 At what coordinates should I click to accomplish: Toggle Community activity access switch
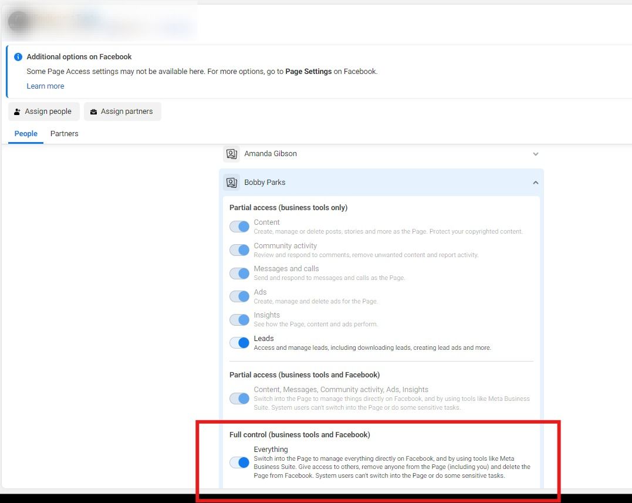click(x=239, y=250)
